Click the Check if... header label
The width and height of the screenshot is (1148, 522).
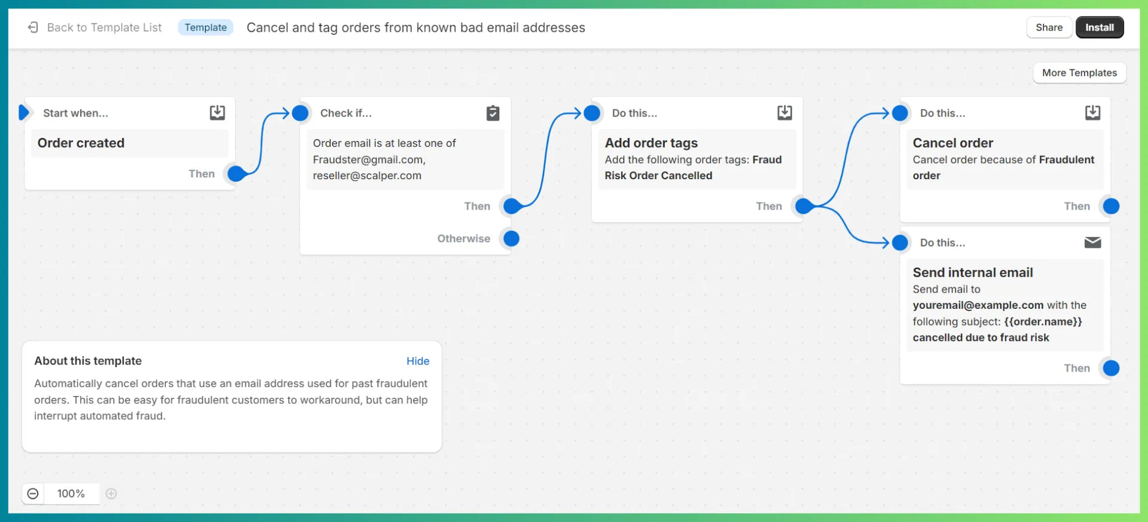(x=346, y=113)
